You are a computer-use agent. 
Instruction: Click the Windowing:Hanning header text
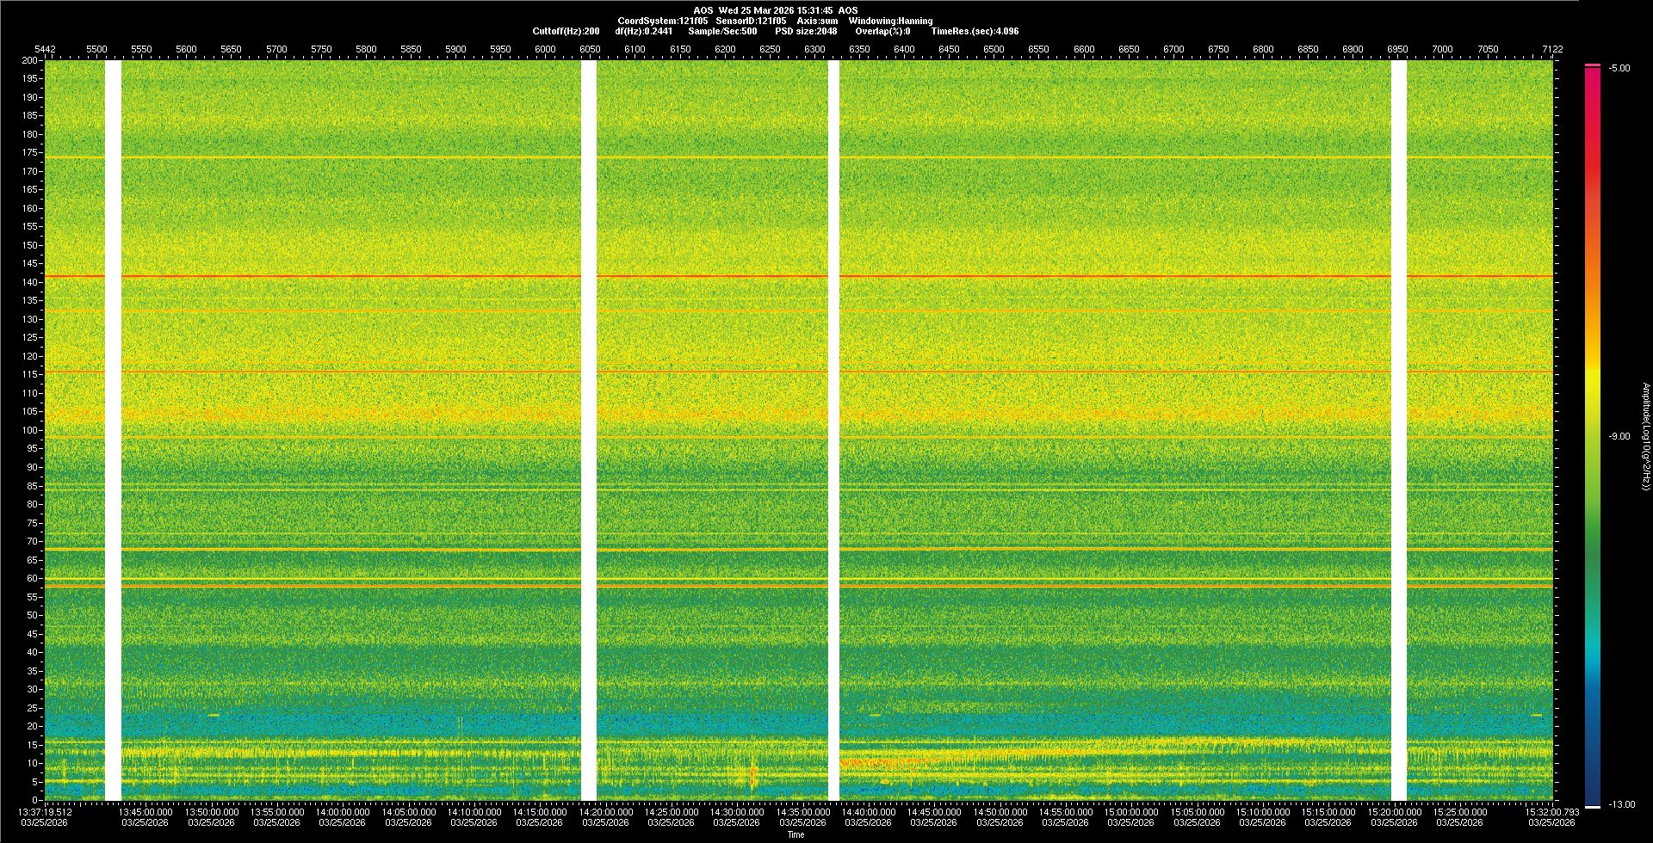point(890,21)
